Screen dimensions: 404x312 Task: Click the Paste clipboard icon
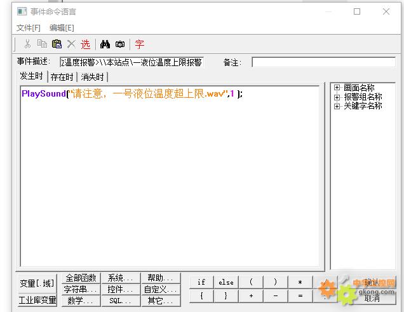57,44
